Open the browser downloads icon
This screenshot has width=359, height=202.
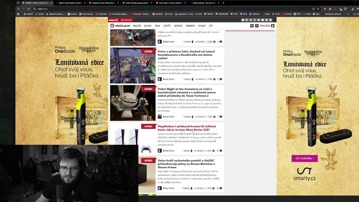click(353, 9)
